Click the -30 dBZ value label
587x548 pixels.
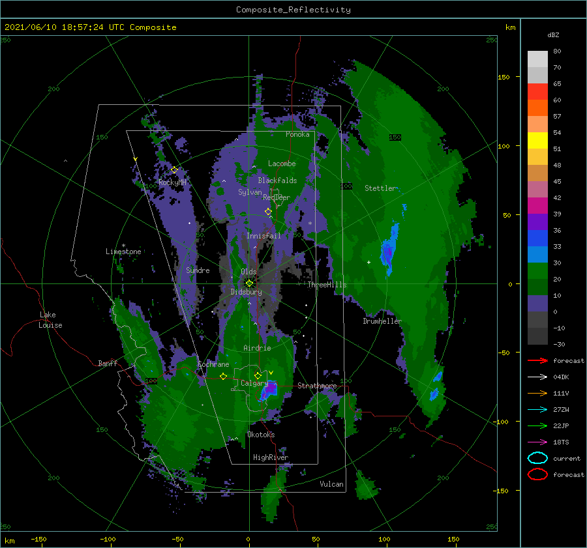pyautogui.click(x=559, y=344)
